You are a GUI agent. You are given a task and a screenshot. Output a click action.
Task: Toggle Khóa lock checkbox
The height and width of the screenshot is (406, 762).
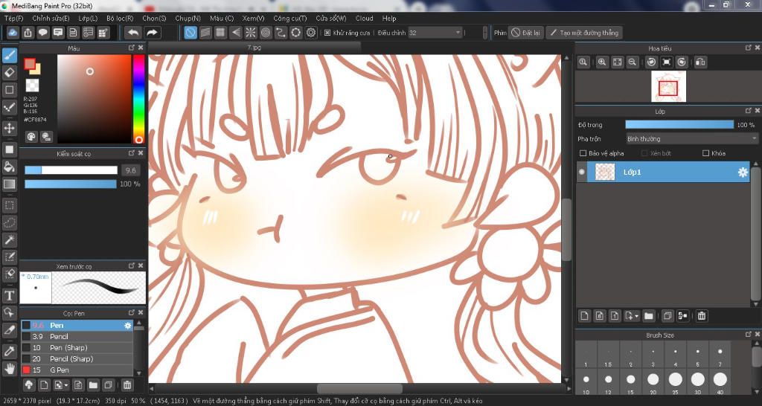click(705, 153)
